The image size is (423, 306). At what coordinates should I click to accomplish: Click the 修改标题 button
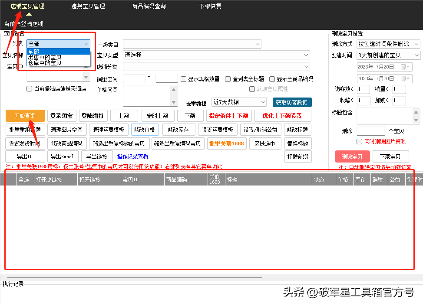[x=298, y=130]
